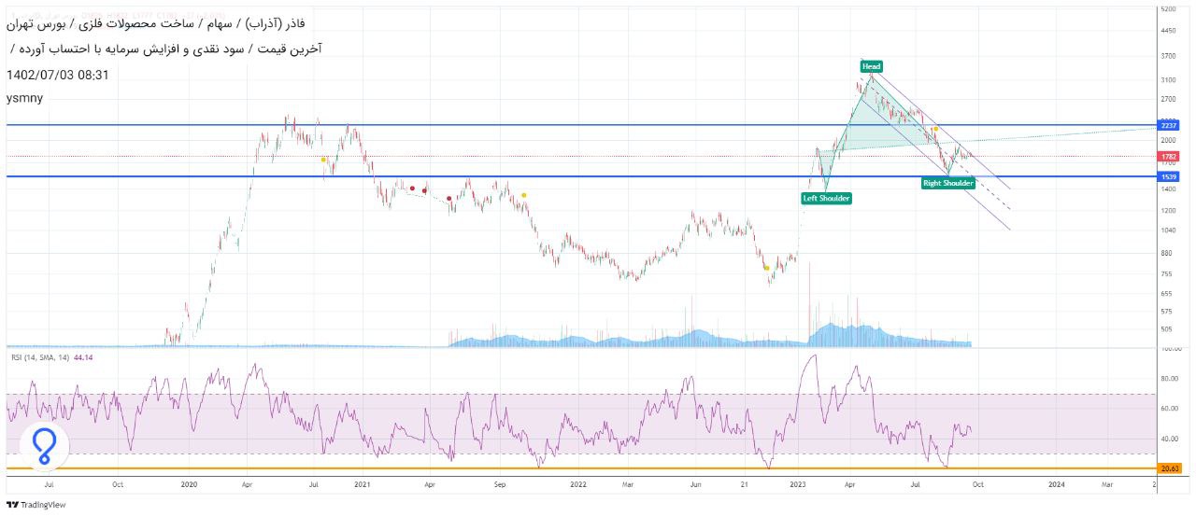Click the yellow marker dot below Right Shoulder peak

[x=935, y=129]
